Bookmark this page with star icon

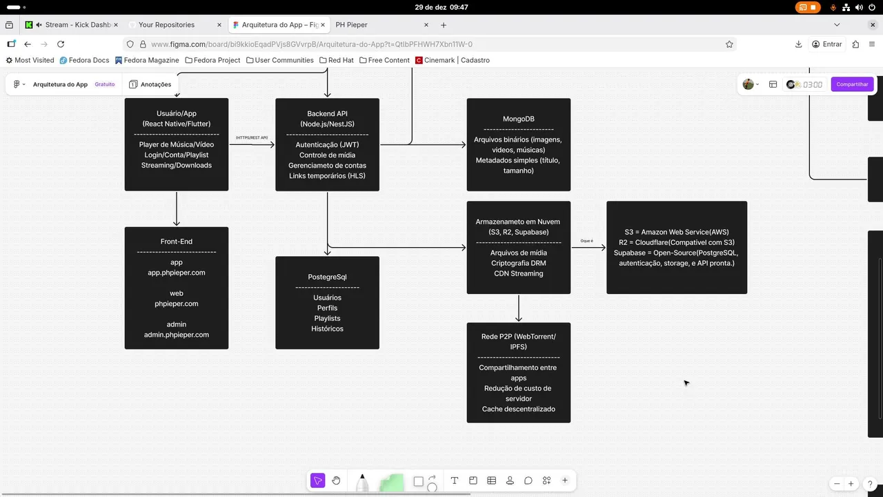pyautogui.click(x=729, y=44)
